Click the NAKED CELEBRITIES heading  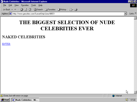tap(24, 37)
